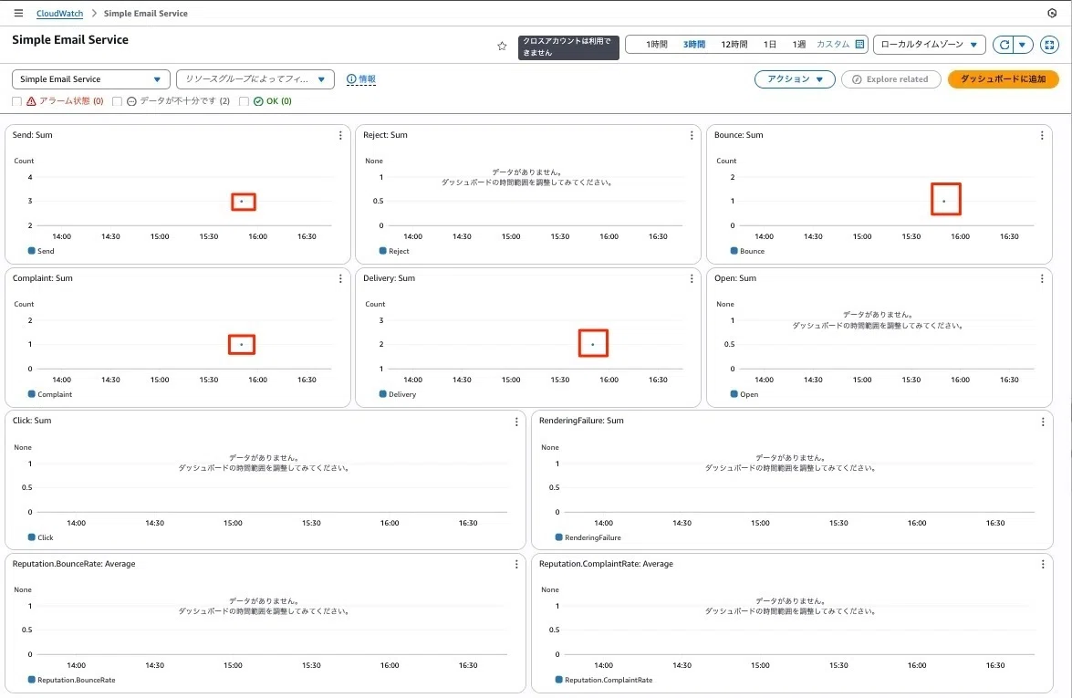Open the Bounce: Sum widget options menu
The height and width of the screenshot is (698, 1072).
pyautogui.click(x=1042, y=135)
